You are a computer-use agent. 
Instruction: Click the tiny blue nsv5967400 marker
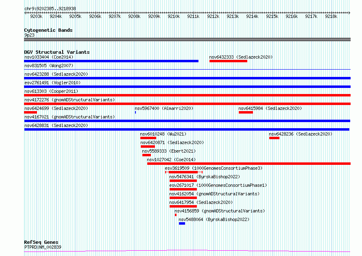[x=135, y=112]
